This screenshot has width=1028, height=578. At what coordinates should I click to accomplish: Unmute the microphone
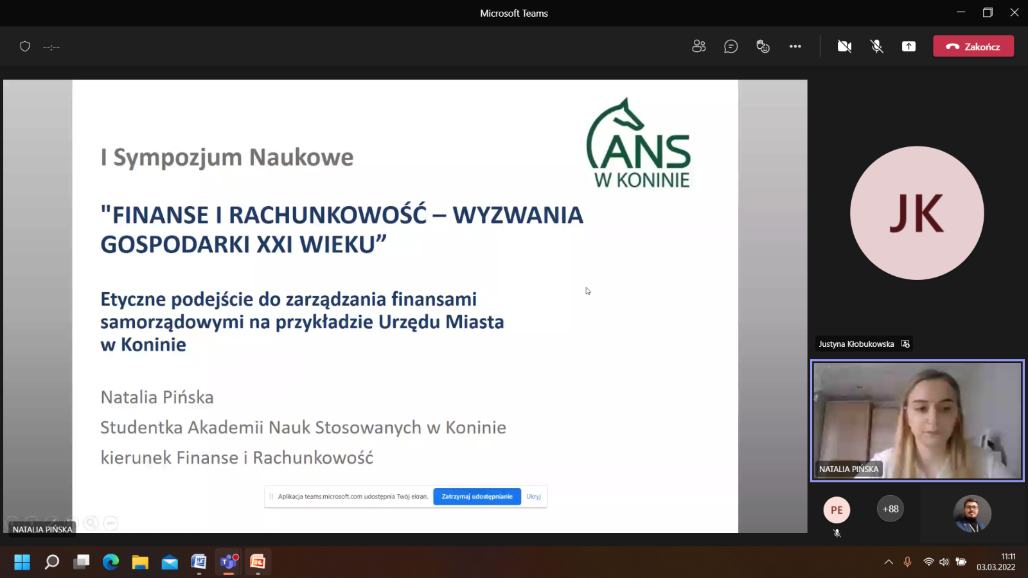click(x=876, y=46)
